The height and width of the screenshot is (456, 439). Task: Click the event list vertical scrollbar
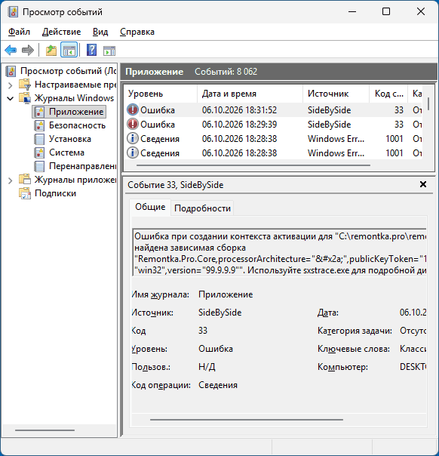(x=428, y=104)
